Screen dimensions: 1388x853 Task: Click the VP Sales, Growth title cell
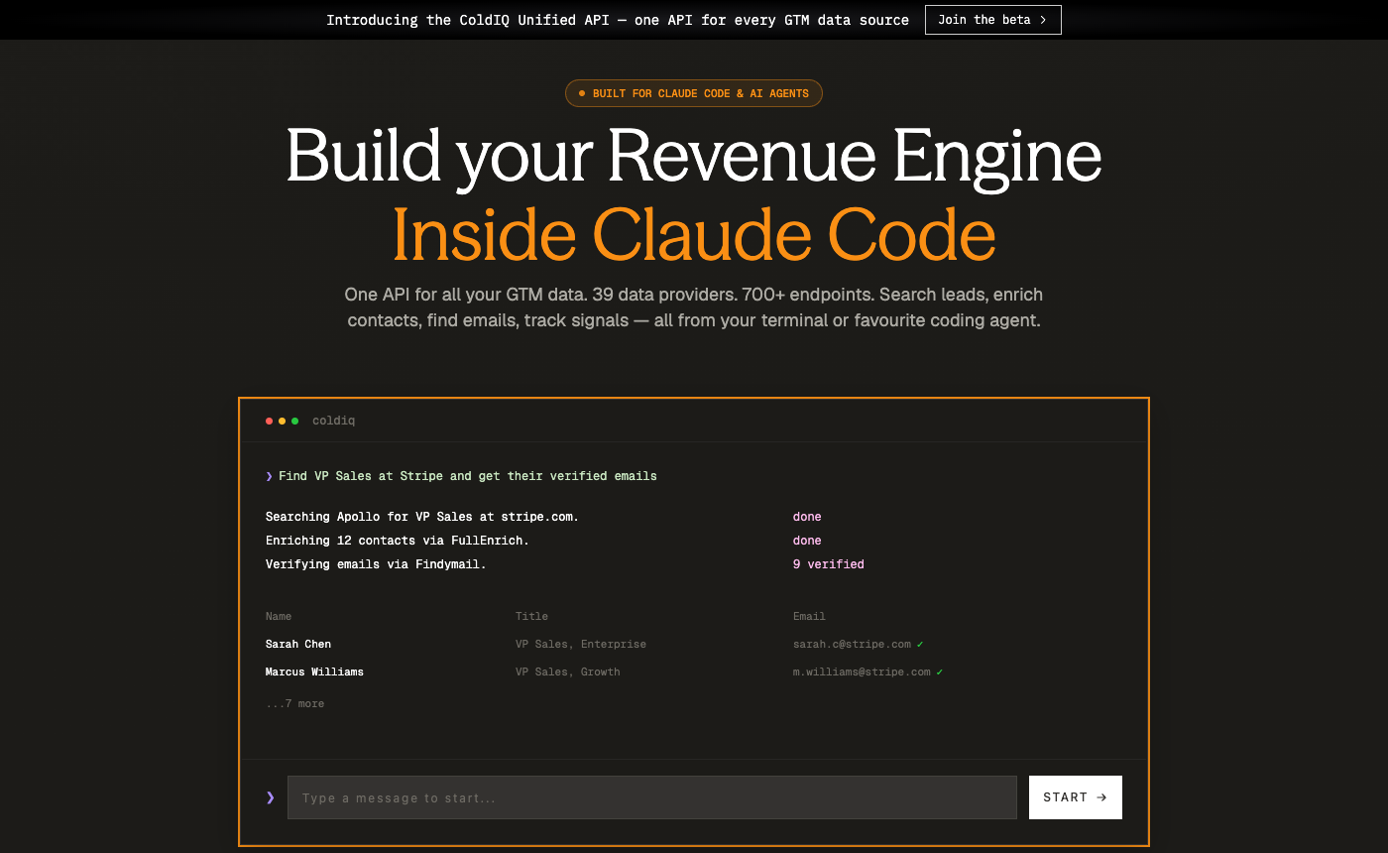(x=568, y=671)
